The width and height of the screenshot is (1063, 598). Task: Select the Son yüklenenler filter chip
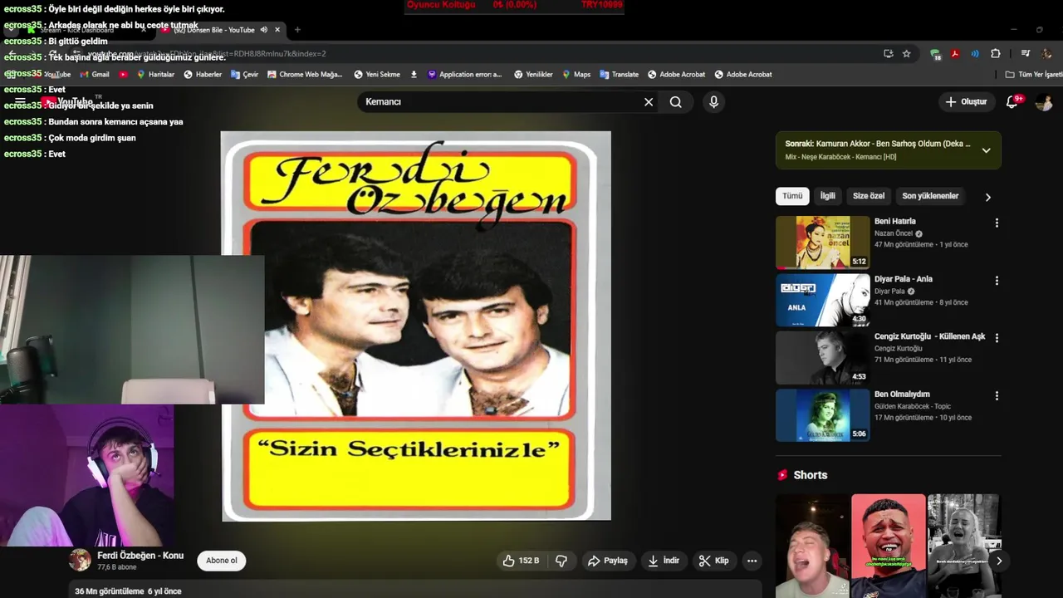(930, 196)
